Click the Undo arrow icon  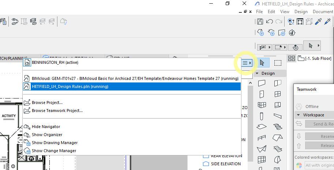pyautogui.click(x=270, y=22)
